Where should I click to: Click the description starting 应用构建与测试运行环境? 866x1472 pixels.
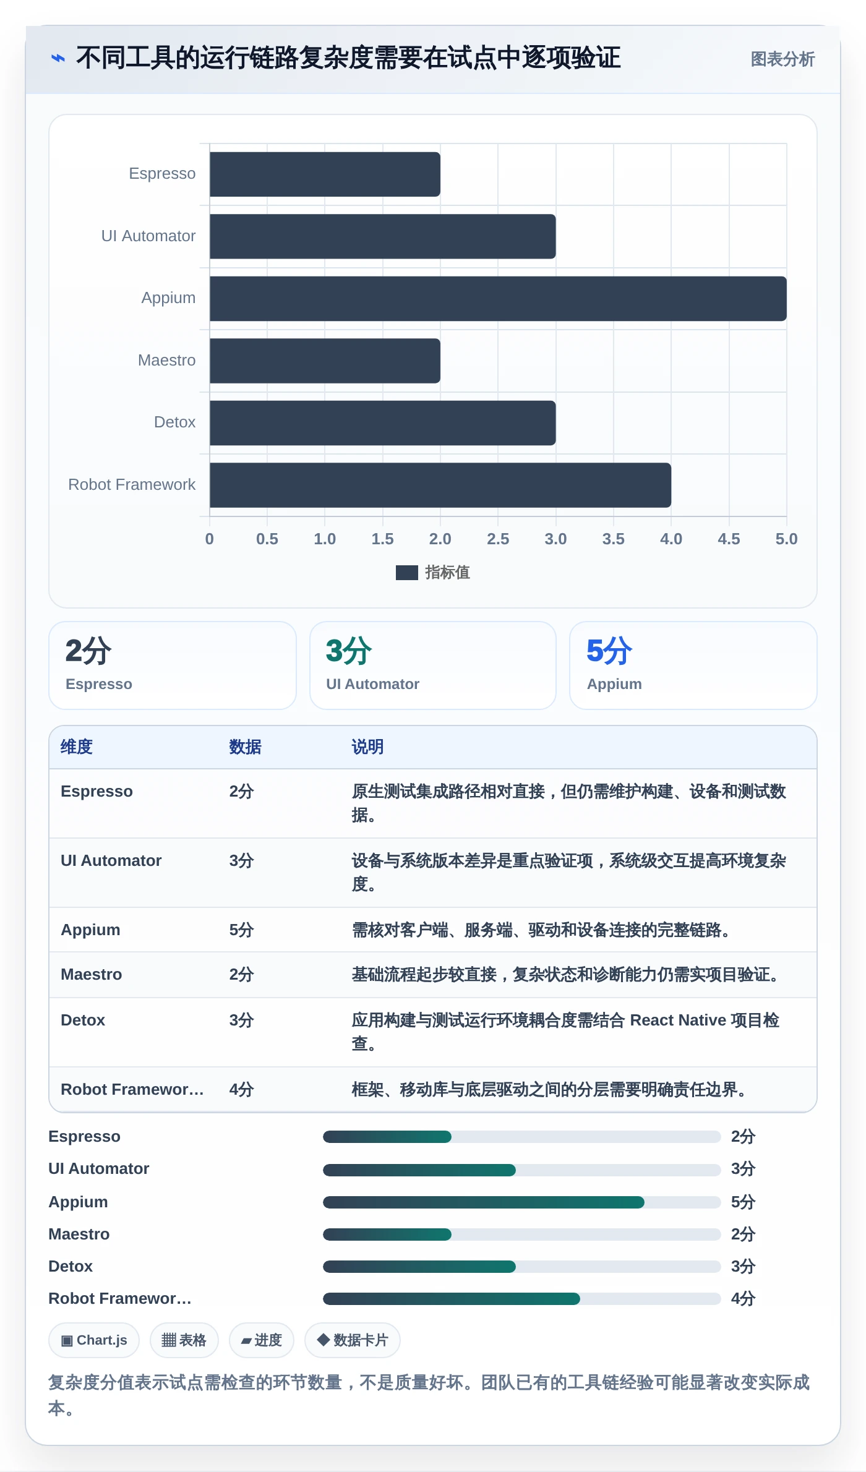[x=565, y=1032]
